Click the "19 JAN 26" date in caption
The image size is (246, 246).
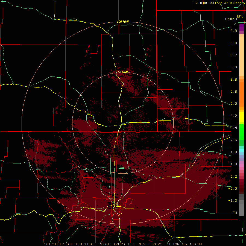[176, 244]
